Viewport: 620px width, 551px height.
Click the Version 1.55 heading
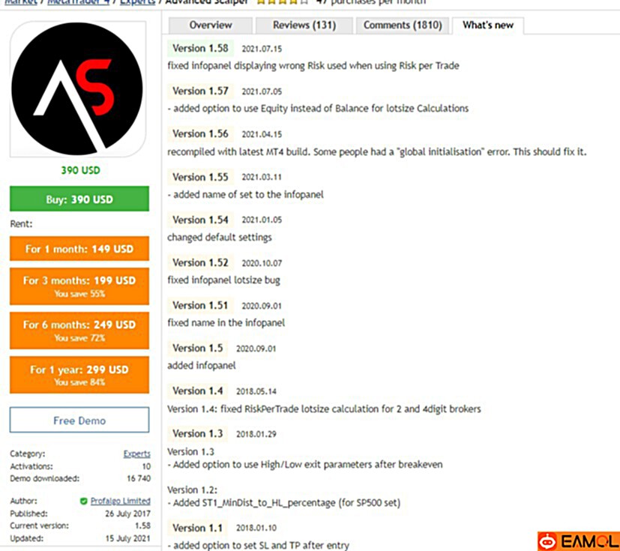pos(200,177)
